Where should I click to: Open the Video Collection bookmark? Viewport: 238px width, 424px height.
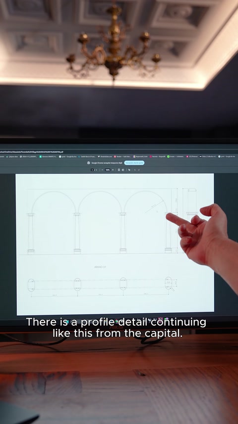click(x=208, y=156)
